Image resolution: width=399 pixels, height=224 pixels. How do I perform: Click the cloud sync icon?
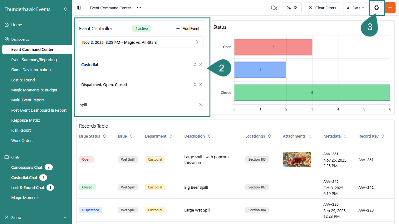coord(274,8)
